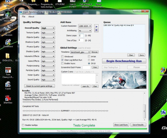Open the EVGA.GTX folder icon
Viewport: 167px width, 138px height.
pyautogui.click(x=7, y=57)
